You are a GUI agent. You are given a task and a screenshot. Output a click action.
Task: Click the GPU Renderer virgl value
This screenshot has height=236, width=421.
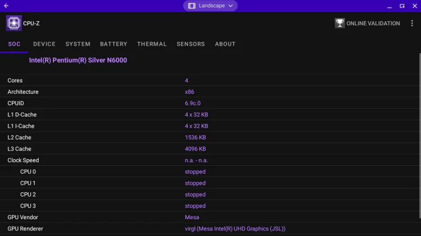(x=235, y=229)
